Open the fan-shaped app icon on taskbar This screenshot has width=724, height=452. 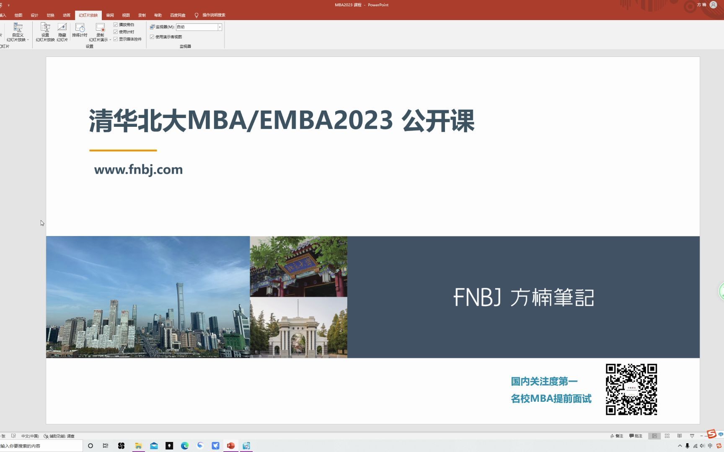pos(122,446)
